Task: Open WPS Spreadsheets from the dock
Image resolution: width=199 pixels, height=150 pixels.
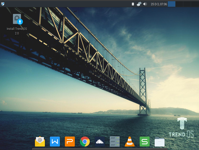Action: (145, 142)
